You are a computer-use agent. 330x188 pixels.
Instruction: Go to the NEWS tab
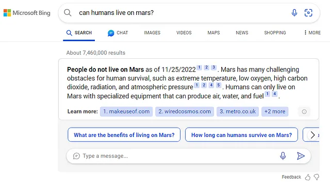point(242,33)
